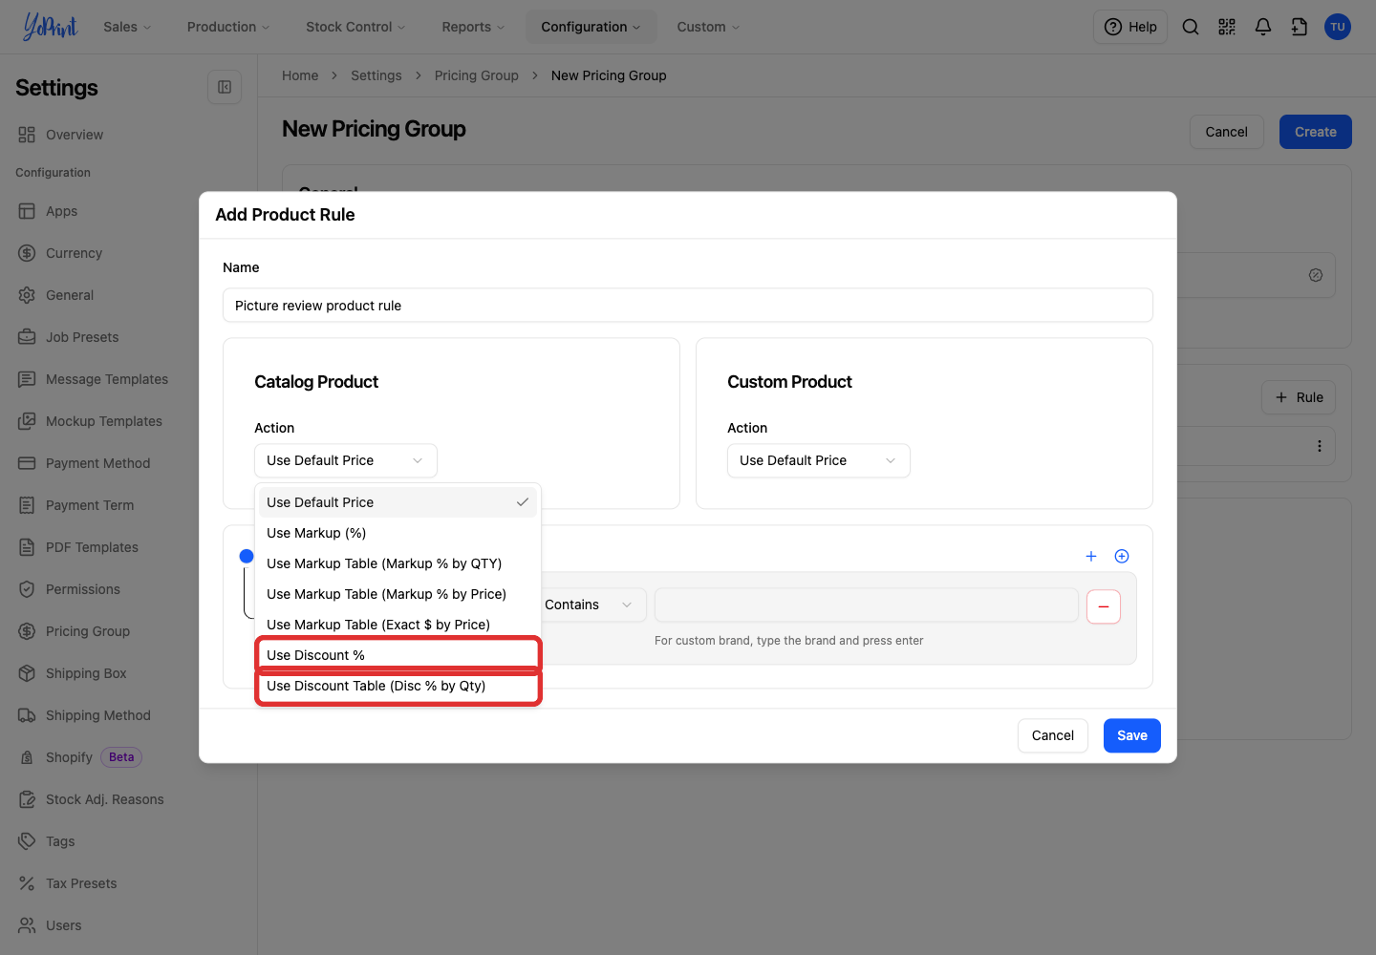This screenshot has height=955, width=1376.
Task: Choose Use Markup Table (Exact $ by Price)
Action: 398,625
